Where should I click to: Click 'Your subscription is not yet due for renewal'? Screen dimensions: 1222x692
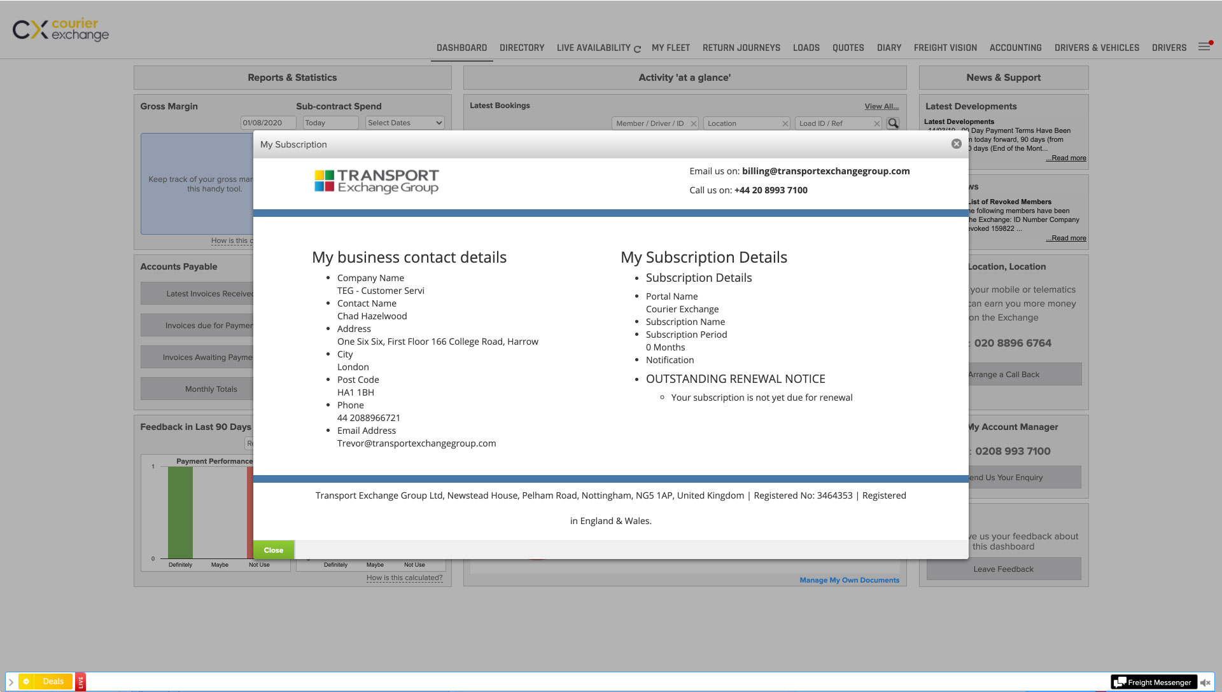pos(762,398)
